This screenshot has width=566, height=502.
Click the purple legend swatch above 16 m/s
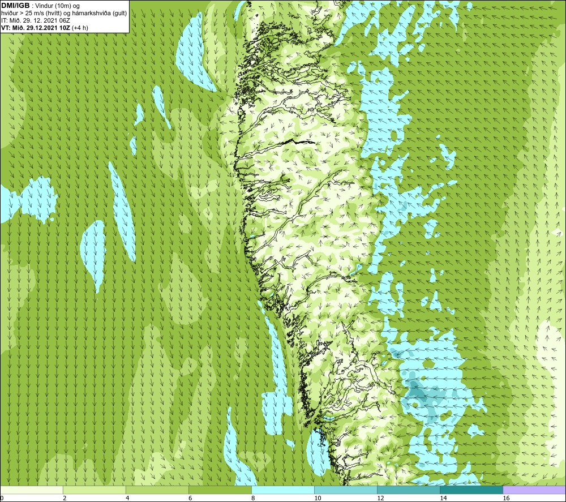click(x=534, y=490)
